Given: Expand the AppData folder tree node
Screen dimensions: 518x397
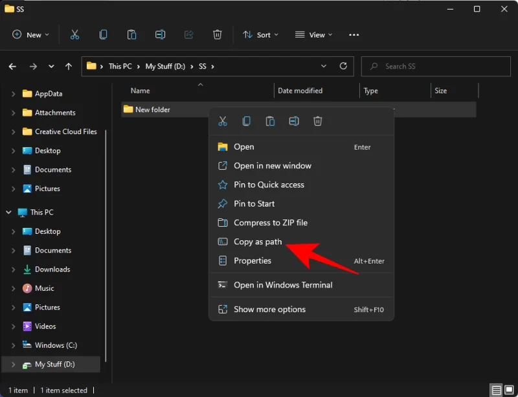Looking at the screenshot, I should tap(13, 94).
